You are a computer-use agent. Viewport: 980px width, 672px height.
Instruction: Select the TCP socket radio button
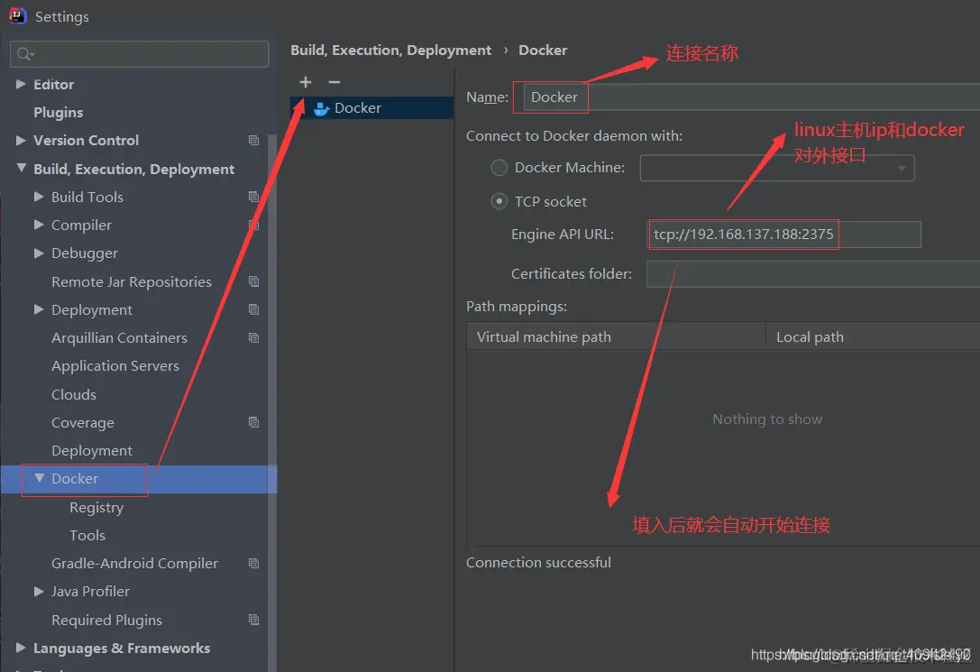click(x=499, y=201)
